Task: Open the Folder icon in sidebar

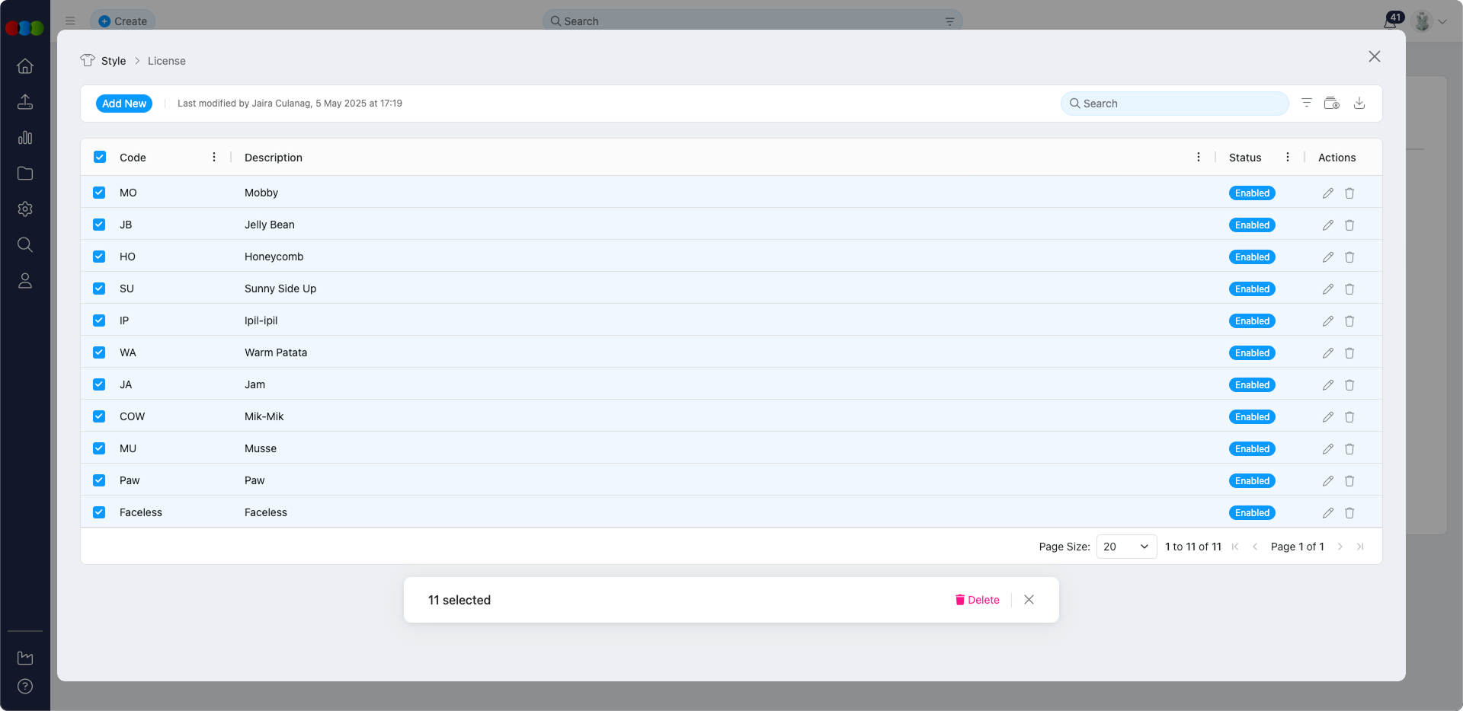Action: click(x=25, y=174)
